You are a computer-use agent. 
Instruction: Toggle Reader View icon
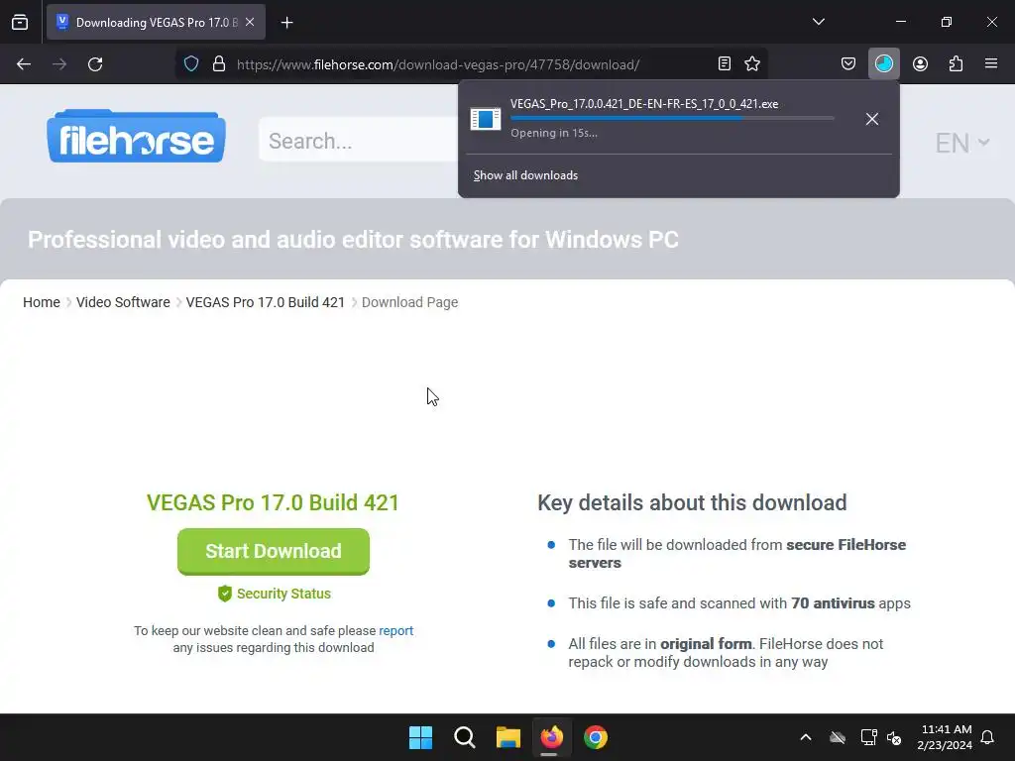pyautogui.click(x=725, y=63)
